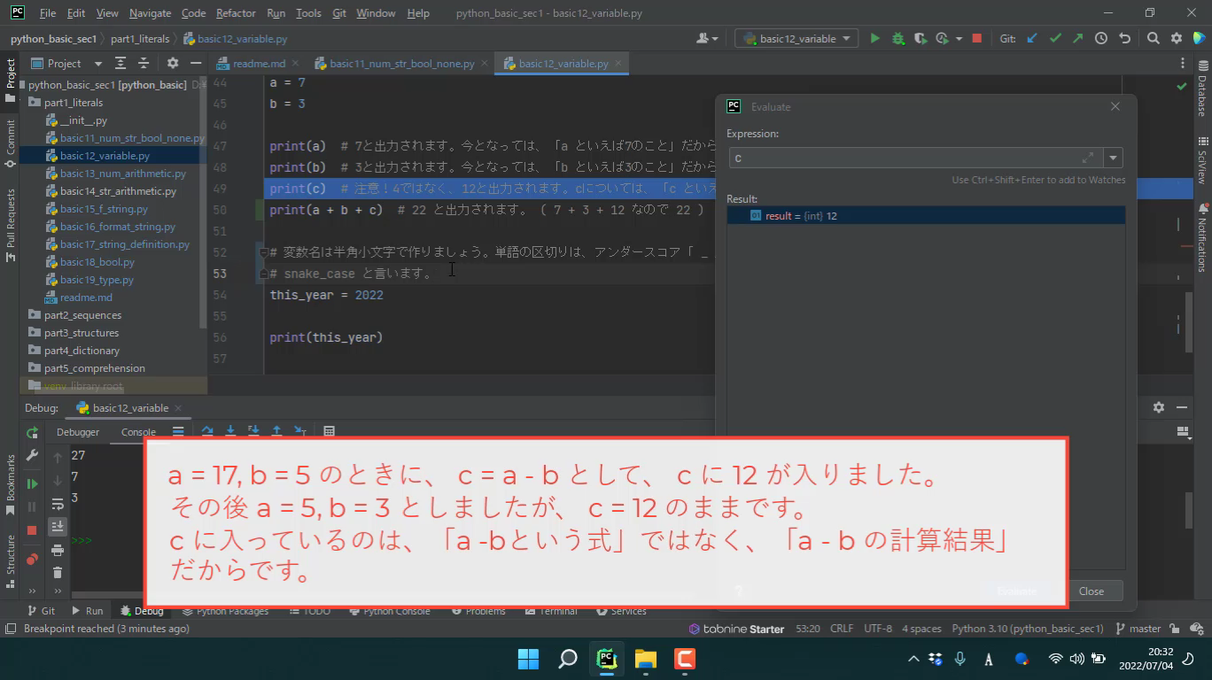Click the Expression input field
This screenshot has height=680, width=1212.
coord(904,158)
